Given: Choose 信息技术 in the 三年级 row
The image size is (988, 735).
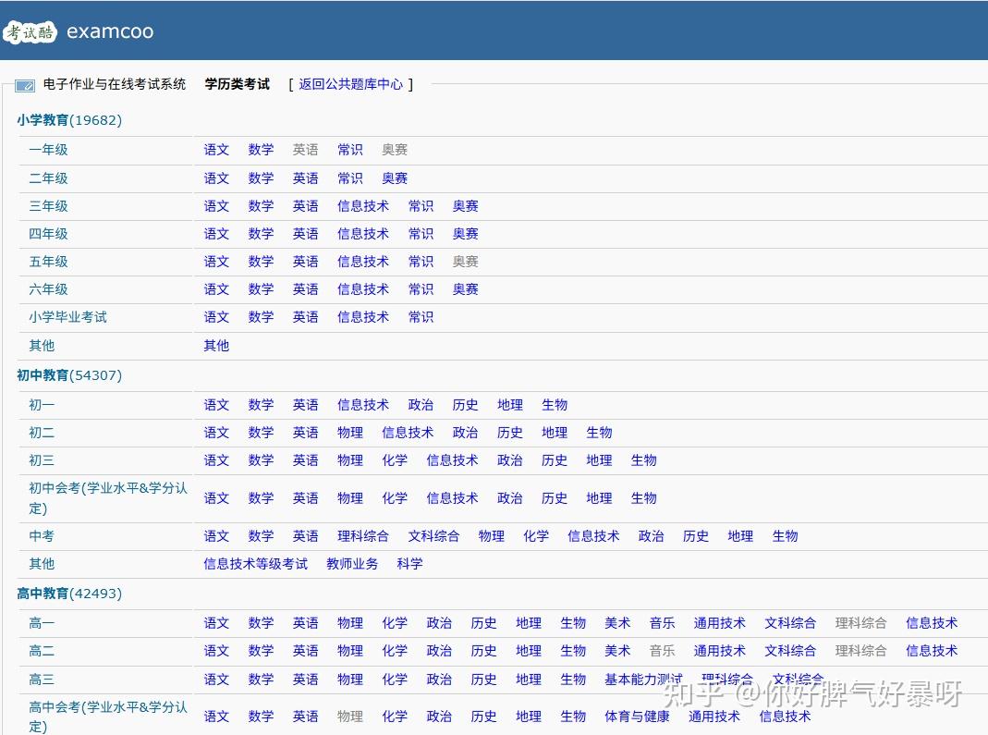Looking at the screenshot, I should 363,206.
